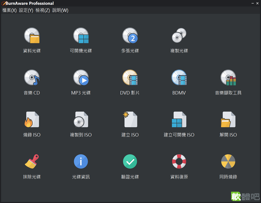The width and height of the screenshot is (261, 203).
Task: Launch the 解開 ISO extract icon
Action: [228, 119]
